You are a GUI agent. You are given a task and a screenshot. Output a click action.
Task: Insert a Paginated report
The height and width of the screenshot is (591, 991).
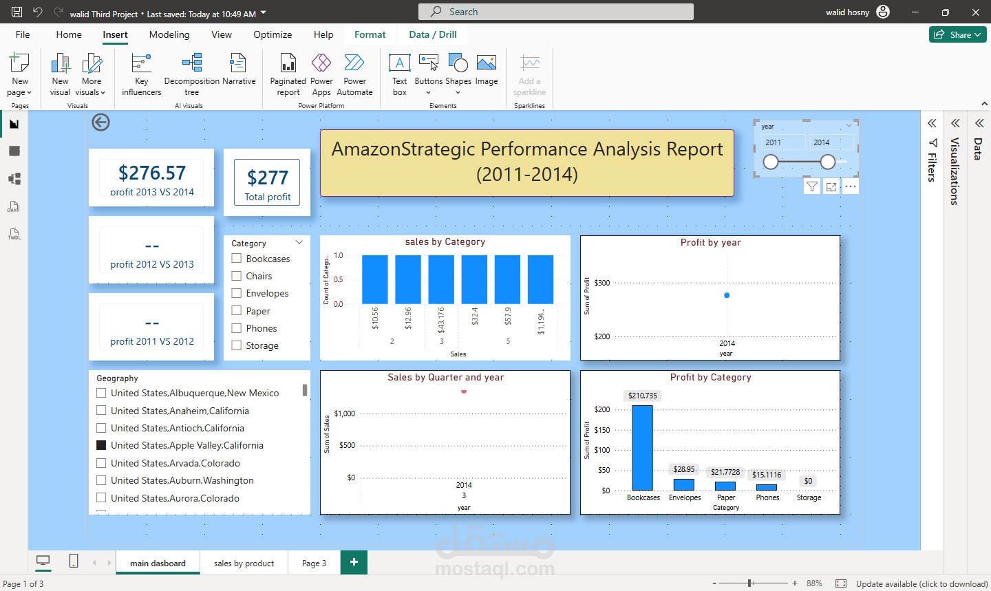[288, 75]
